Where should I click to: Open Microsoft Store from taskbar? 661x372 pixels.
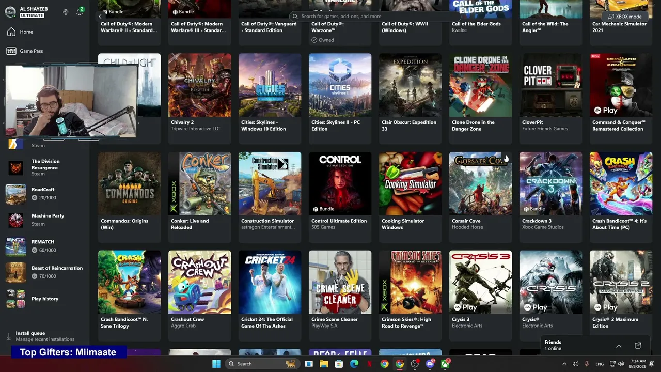(x=339, y=364)
